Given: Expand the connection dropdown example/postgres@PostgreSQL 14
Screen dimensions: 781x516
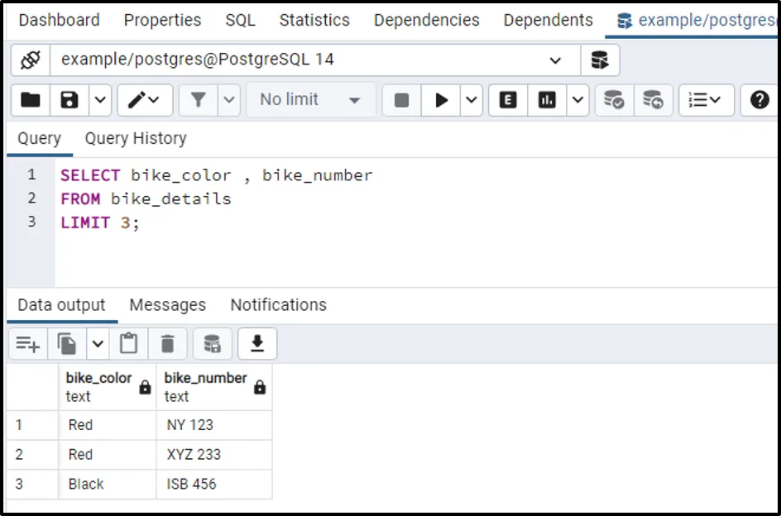Looking at the screenshot, I should point(554,60).
